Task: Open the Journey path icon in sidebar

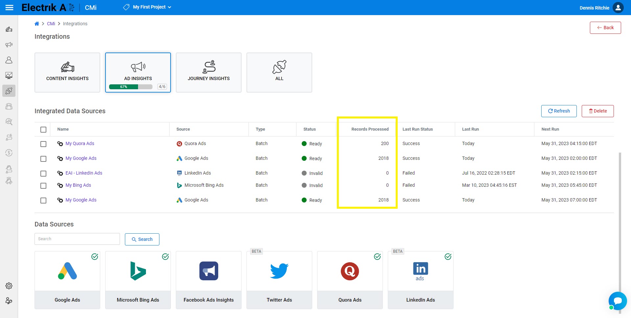Action: tap(9, 137)
